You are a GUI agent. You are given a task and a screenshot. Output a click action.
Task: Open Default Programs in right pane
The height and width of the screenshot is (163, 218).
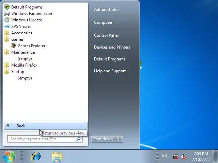tap(110, 59)
